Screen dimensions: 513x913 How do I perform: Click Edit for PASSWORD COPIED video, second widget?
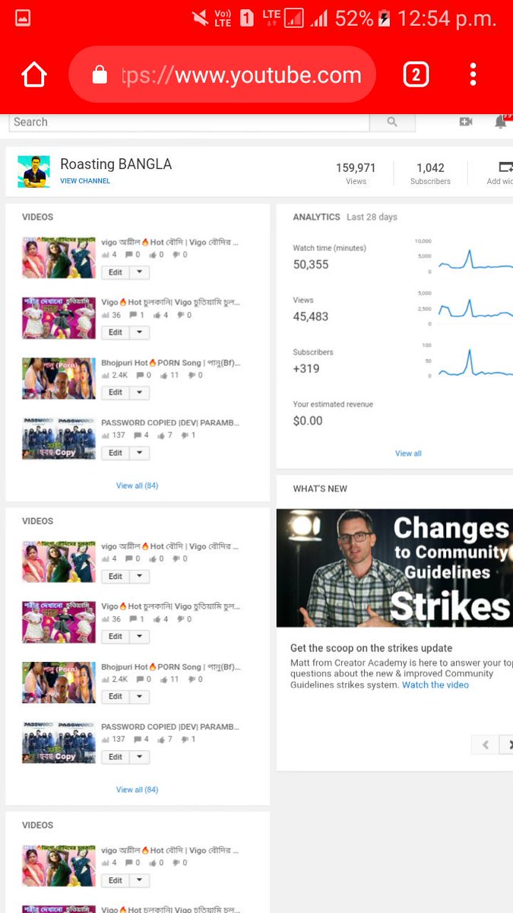(x=116, y=757)
